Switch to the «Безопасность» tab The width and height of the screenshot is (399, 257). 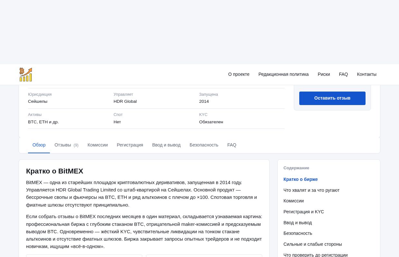[x=204, y=145]
